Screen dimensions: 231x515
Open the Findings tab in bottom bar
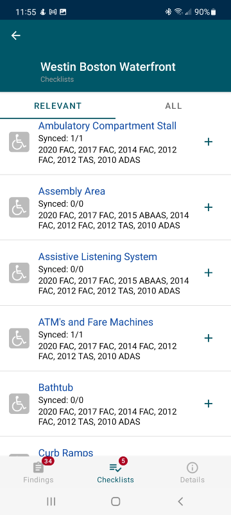click(38, 473)
